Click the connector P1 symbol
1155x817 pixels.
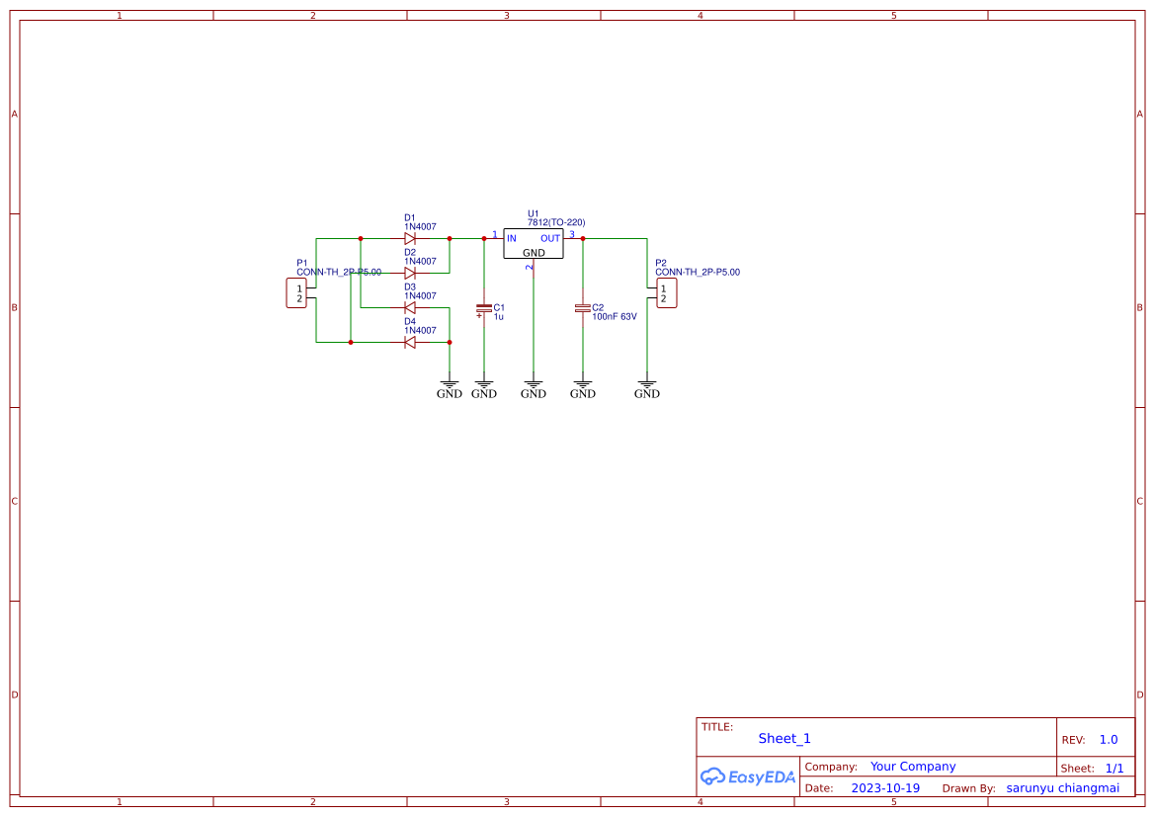pos(297,292)
